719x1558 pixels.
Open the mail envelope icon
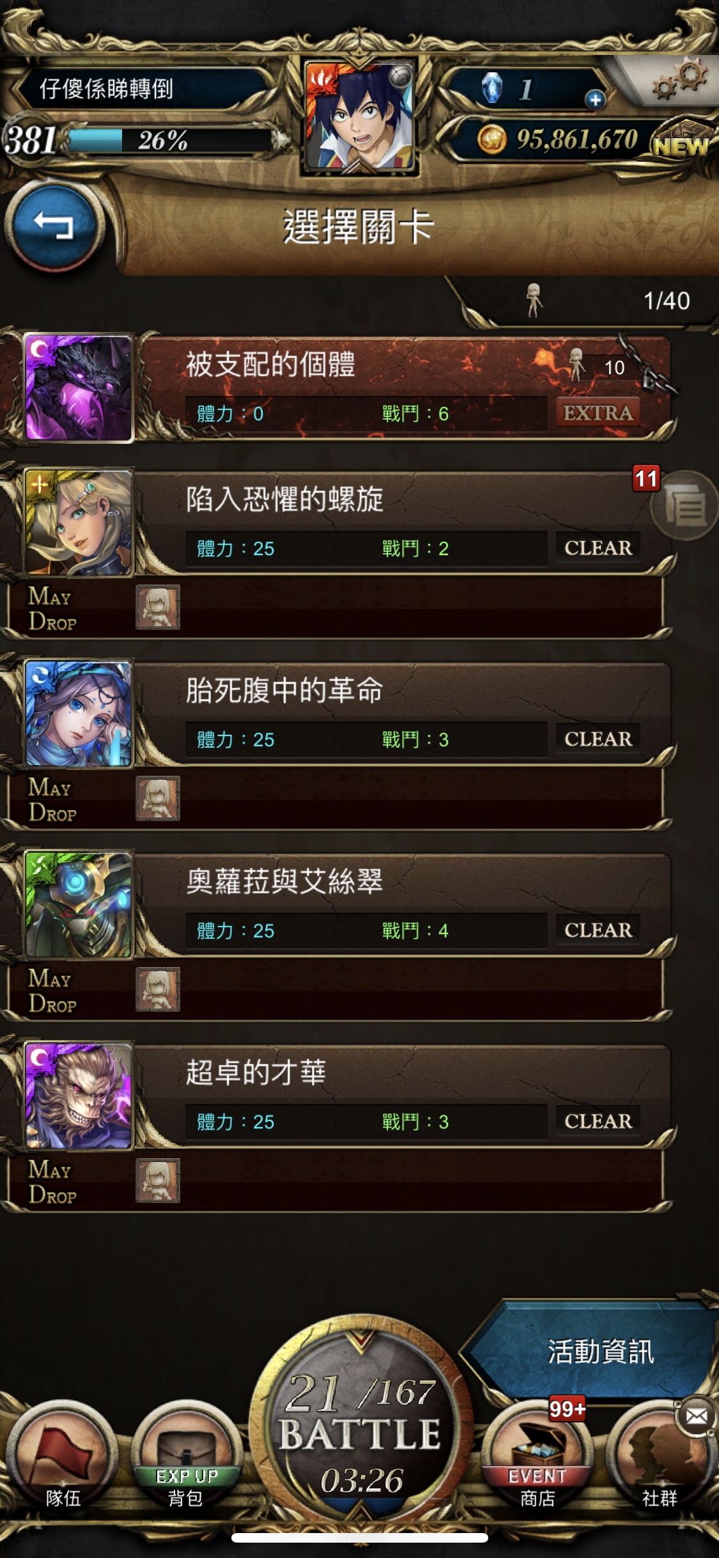(696, 1416)
